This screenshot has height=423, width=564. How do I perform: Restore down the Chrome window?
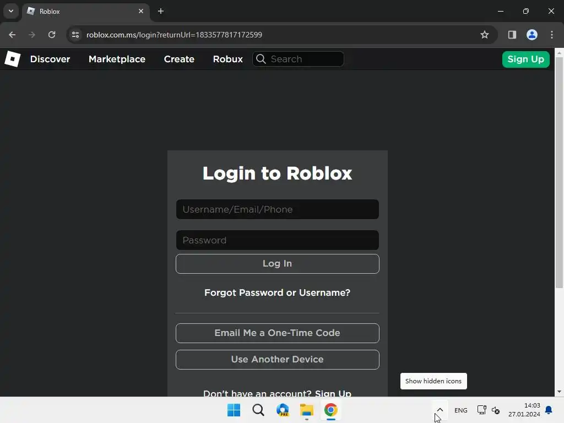pos(526,11)
